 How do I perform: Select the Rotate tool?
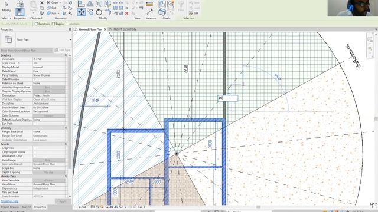click(99, 12)
